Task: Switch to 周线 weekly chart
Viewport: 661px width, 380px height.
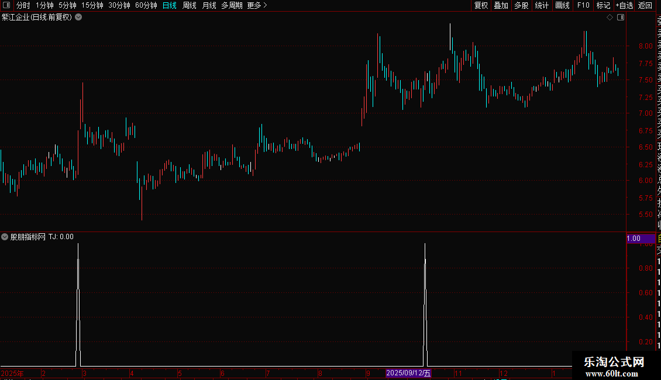Action: pyautogui.click(x=190, y=5)
